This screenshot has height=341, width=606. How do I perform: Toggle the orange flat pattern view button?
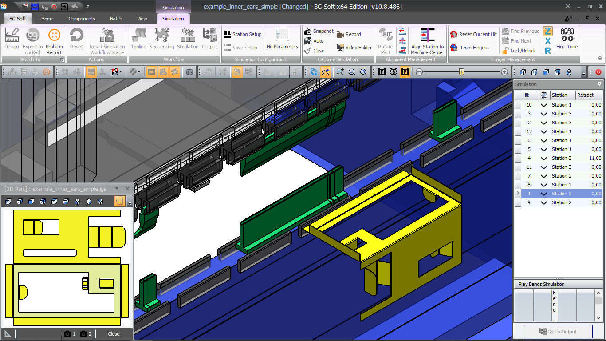tap(119, 202)
